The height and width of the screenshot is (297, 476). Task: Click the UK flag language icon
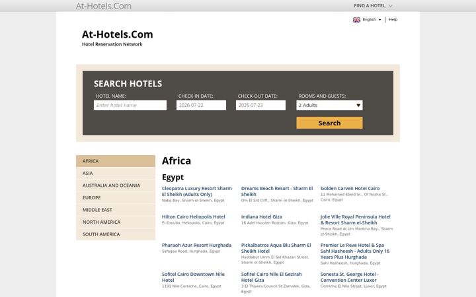(356, 20)
